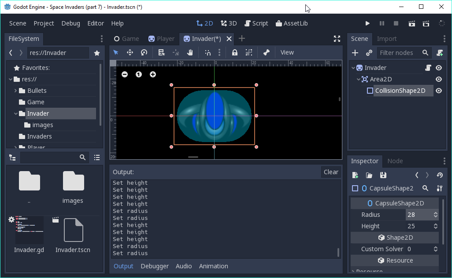Click the add new node plus icon

tap(355, 53)
